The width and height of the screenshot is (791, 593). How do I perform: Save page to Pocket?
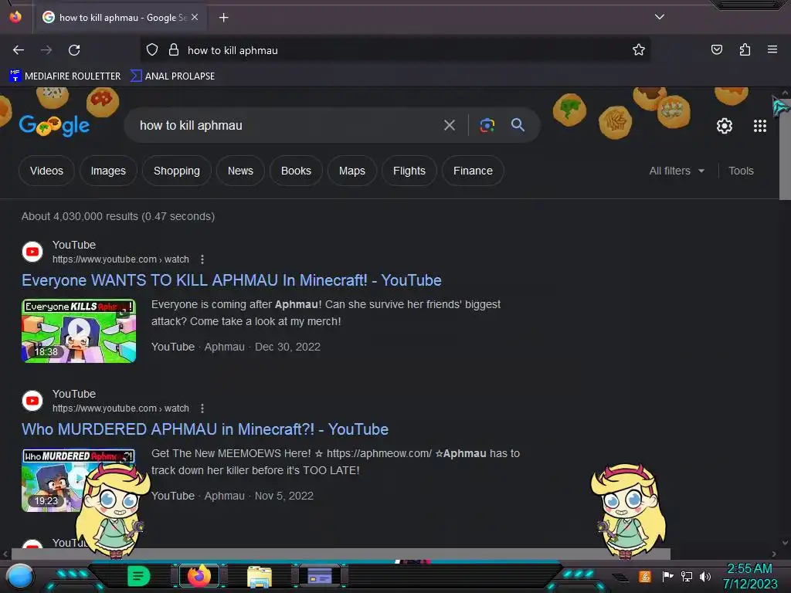click(716, 49)
